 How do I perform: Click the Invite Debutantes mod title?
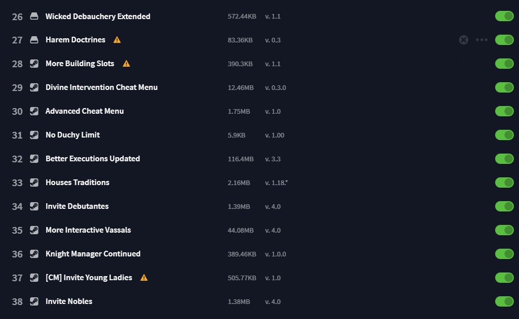click(x=77, y=206)
